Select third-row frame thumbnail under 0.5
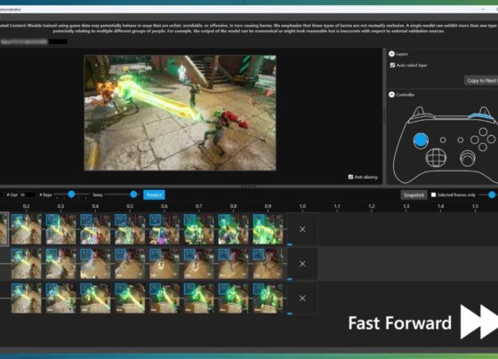498x359 pixels. pyautogui.click(x=130, y=298)
